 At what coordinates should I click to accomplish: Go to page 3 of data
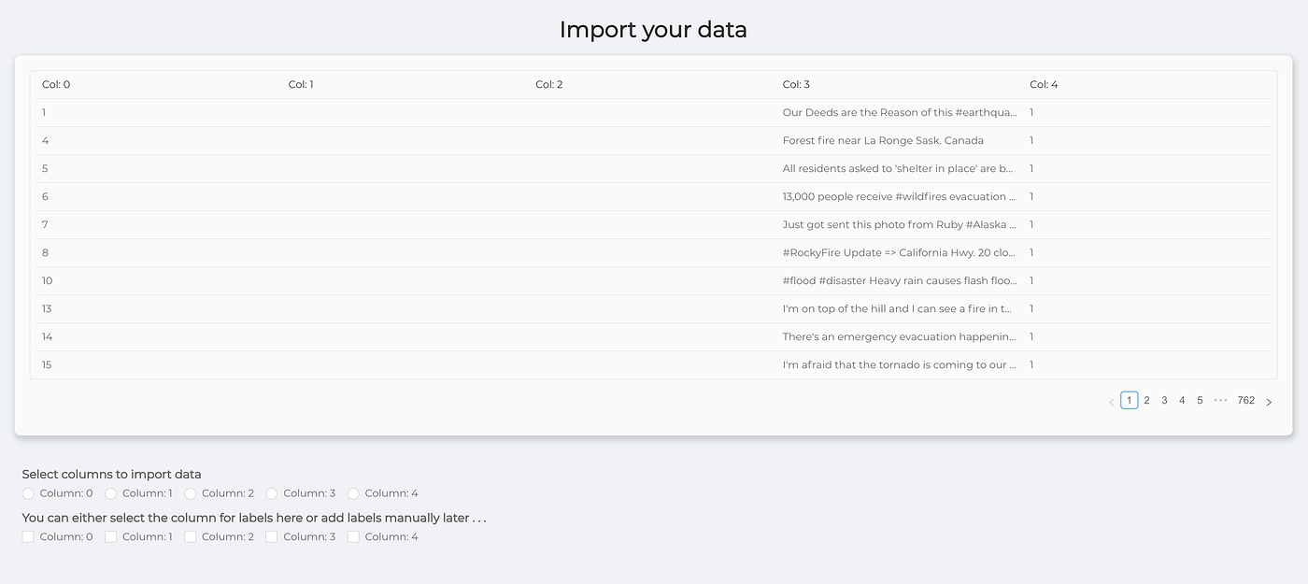(1164, 400)
